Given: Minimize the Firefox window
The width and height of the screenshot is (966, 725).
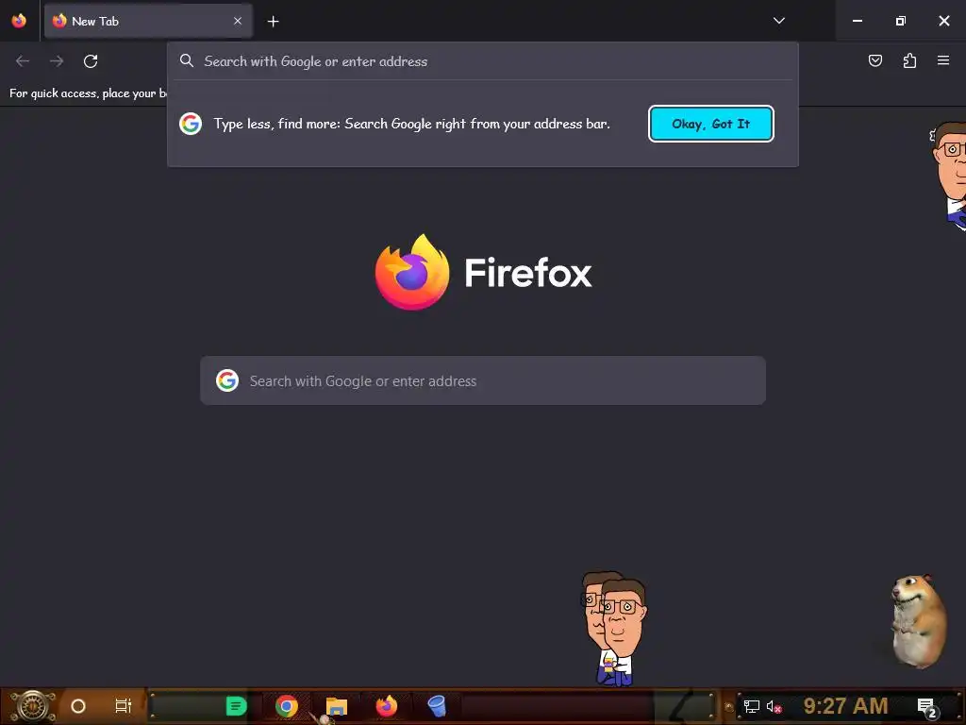Looking at the screenshot, I should pyautogui.click(x=857, y=21).
